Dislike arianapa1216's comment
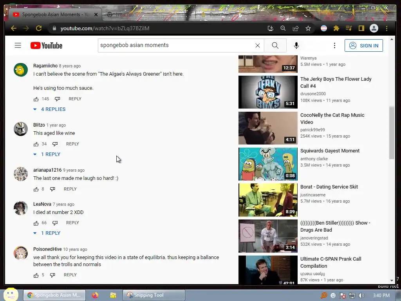 coord(53,189)
